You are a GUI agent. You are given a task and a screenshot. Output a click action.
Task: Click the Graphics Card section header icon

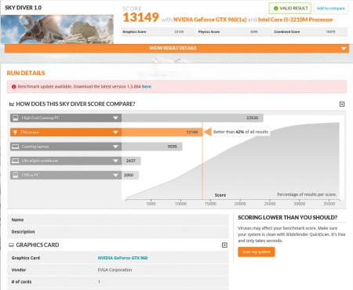click(11, 245)
